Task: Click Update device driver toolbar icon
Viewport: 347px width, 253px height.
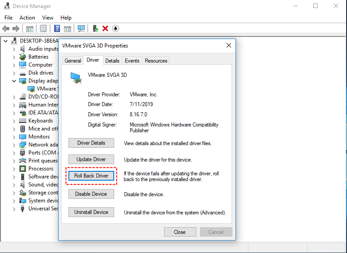Action: pyautogui.click(x=96, y=28)
